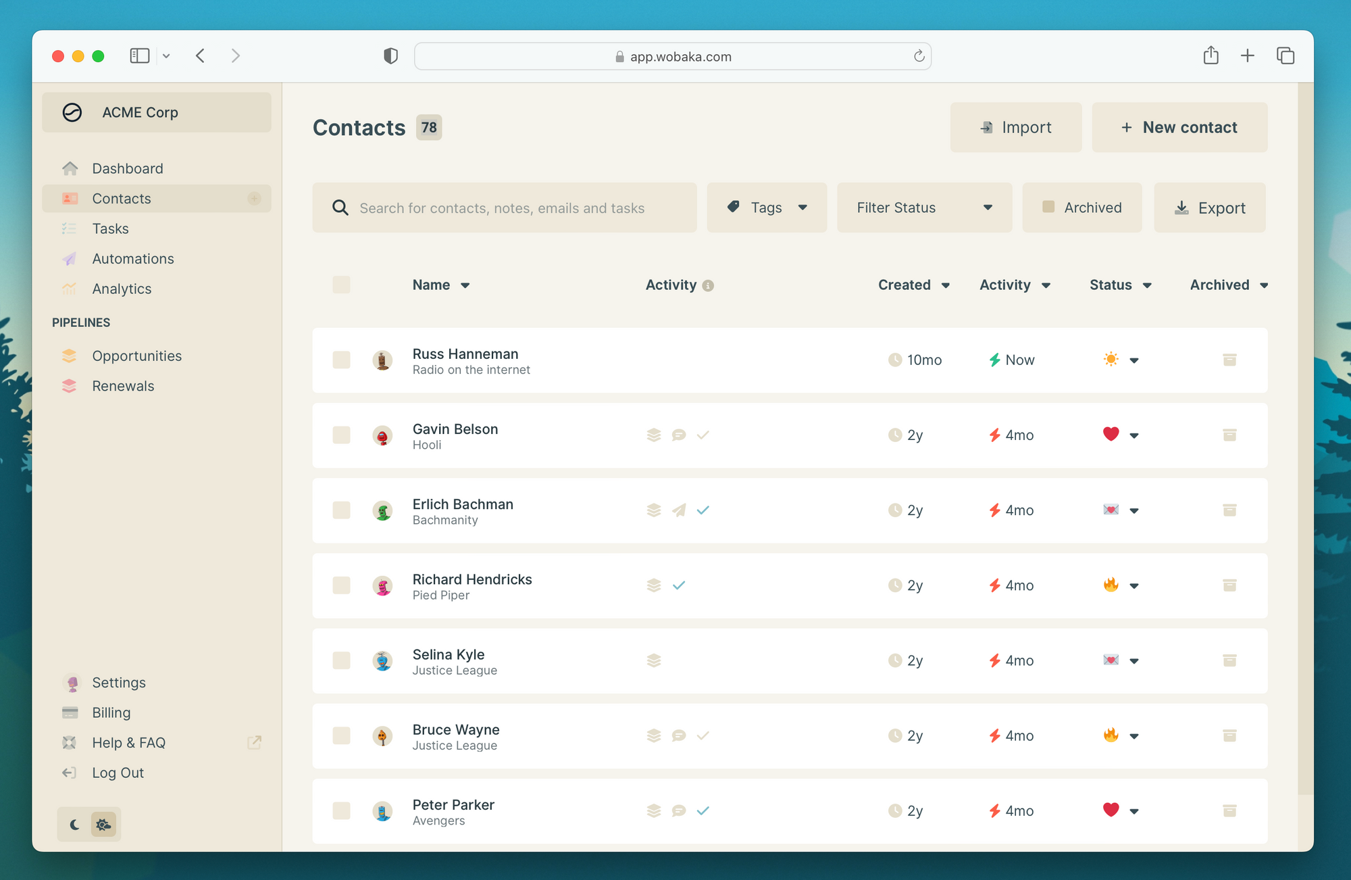Change Gavin Belson's heart status
This screenshot has width=1351, height=880.
[1121, 435]
